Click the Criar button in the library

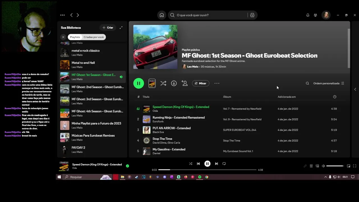[x=108, y=27]
